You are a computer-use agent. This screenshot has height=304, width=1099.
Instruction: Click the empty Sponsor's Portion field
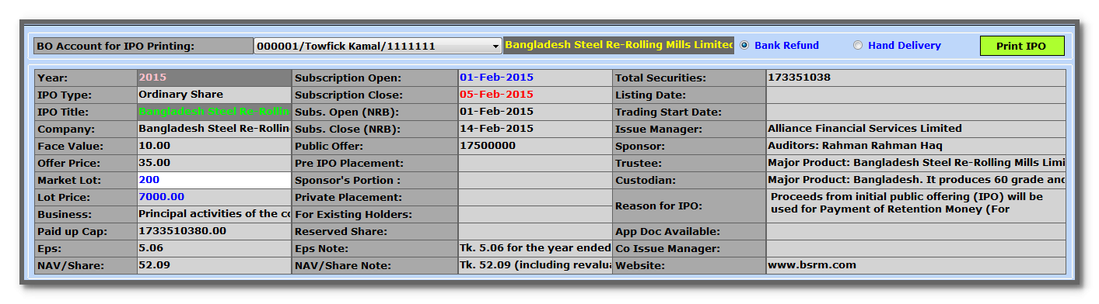point(535,180)
